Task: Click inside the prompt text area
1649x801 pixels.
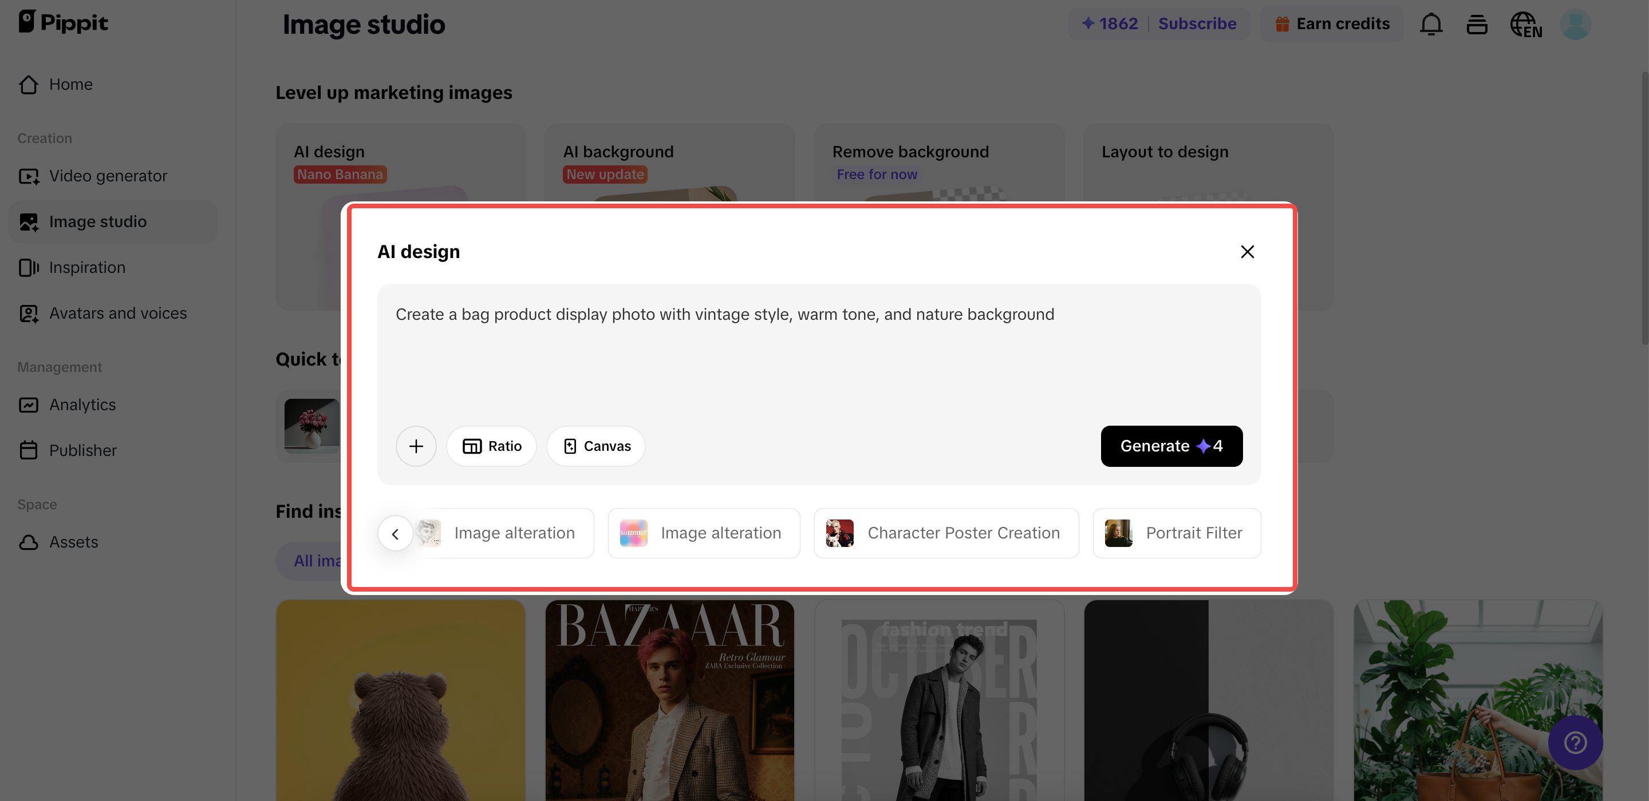Action: [x=818, y=358]
